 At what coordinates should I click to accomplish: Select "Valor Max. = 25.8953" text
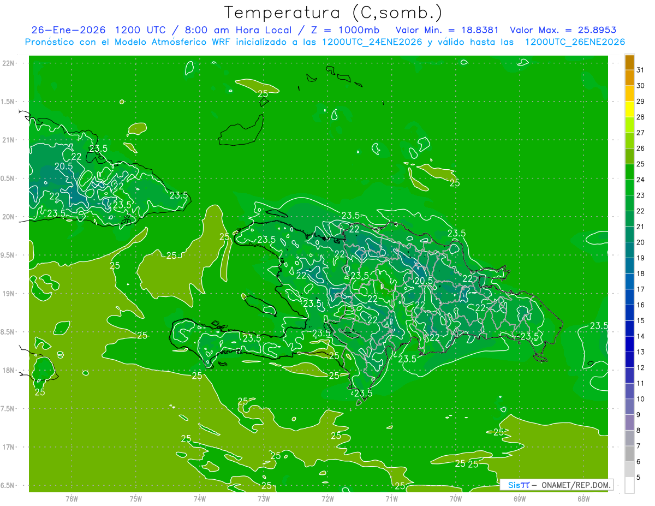(x=563, y=30)
